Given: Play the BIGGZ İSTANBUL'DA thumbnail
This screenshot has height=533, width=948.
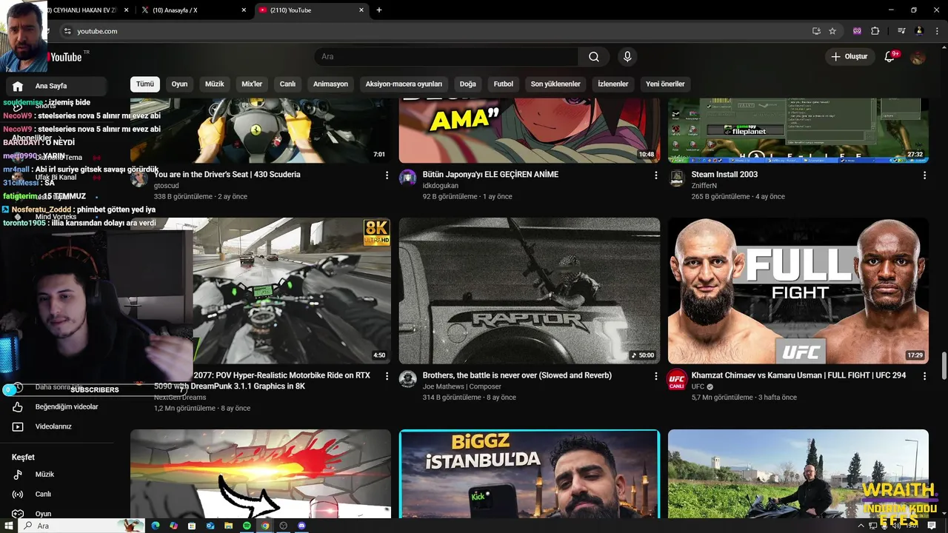Looking at the screenshot, I should [x=530, y=474].
